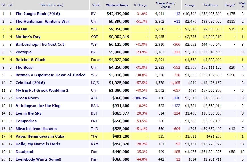Select average $10,502
Screen dimensions: 247x162
click(x=190, y=14)
